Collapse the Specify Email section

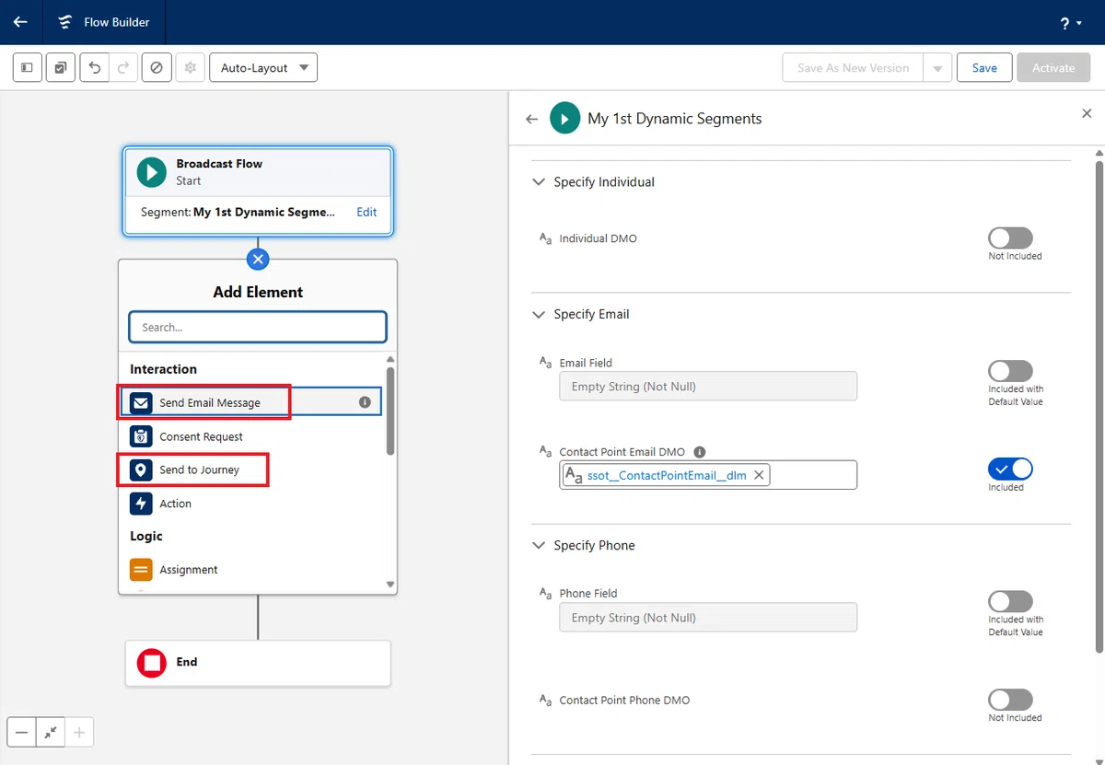point(539,314)
